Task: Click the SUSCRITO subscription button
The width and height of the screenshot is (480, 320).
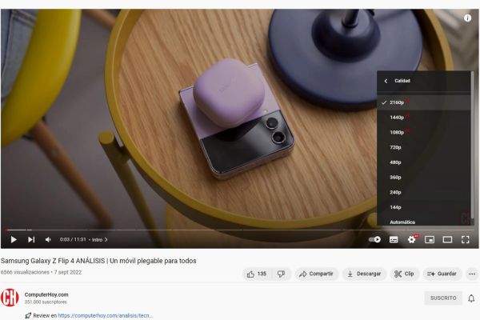Action: [443, 298]
